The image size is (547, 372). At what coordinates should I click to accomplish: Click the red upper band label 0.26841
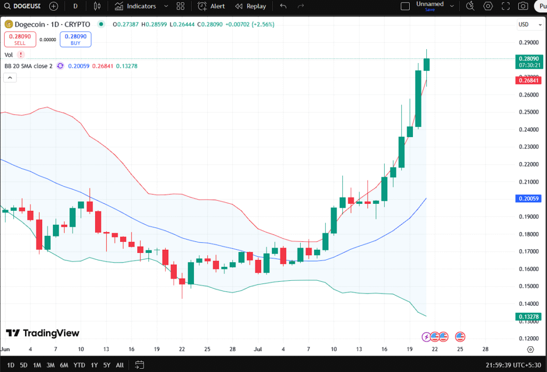point(529,81)
